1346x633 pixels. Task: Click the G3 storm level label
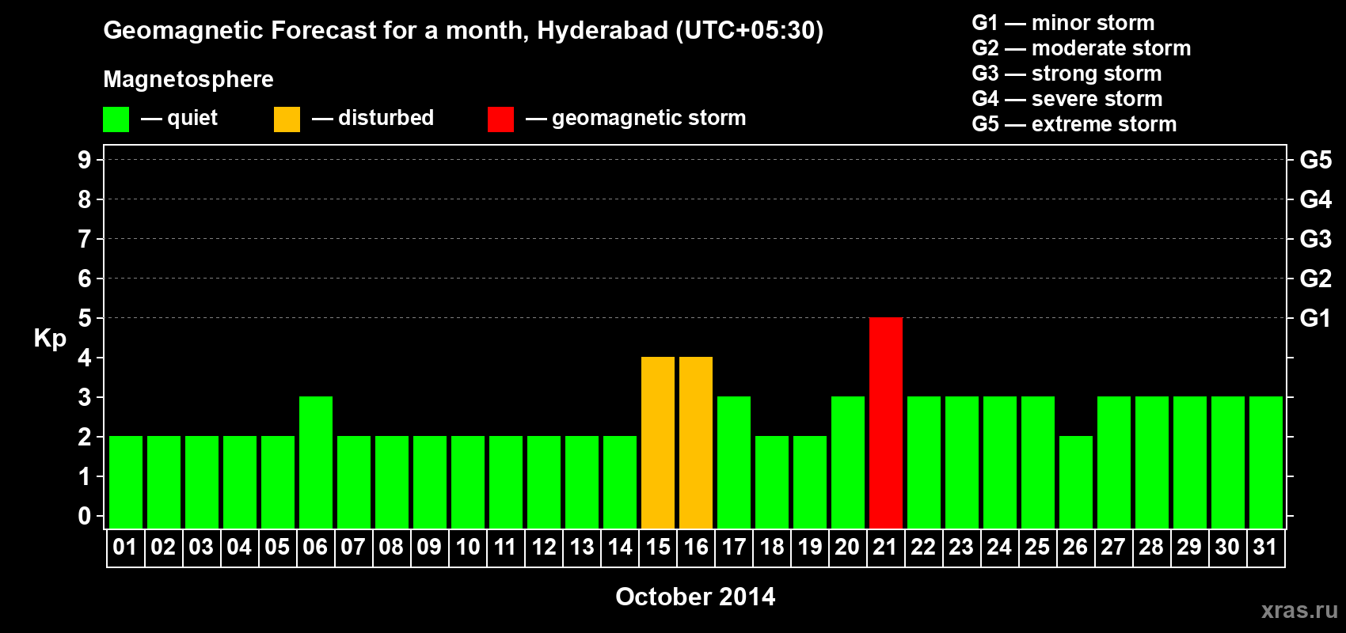coord(1315,239)
